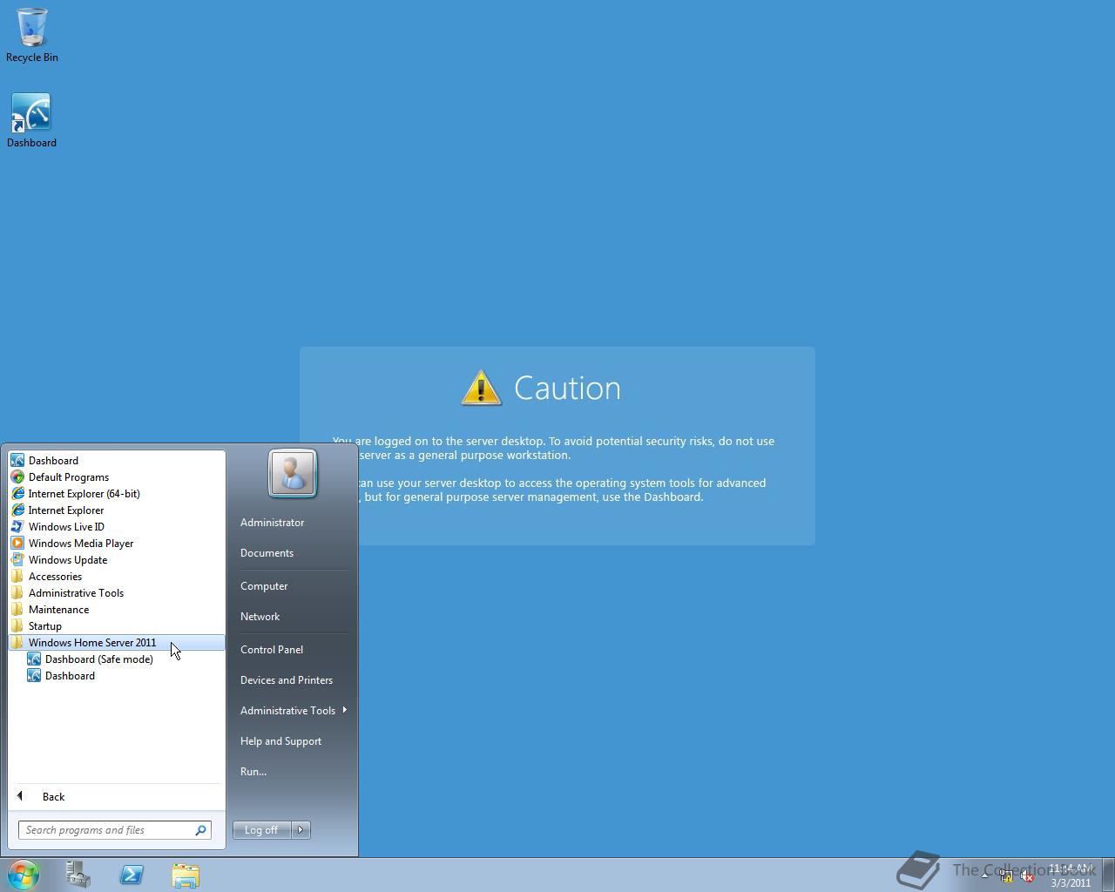Expand the Accessories folder

pyautogui.click(x=55, y=576)
